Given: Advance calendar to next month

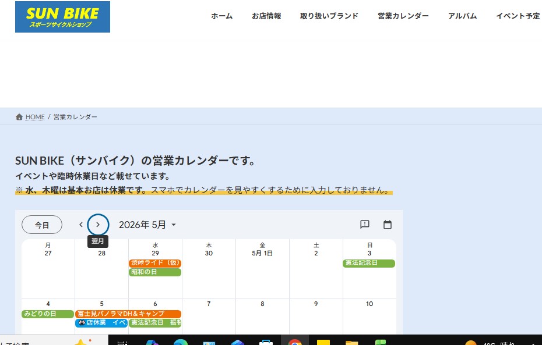Looking at the screenshot, I should 98,225.
